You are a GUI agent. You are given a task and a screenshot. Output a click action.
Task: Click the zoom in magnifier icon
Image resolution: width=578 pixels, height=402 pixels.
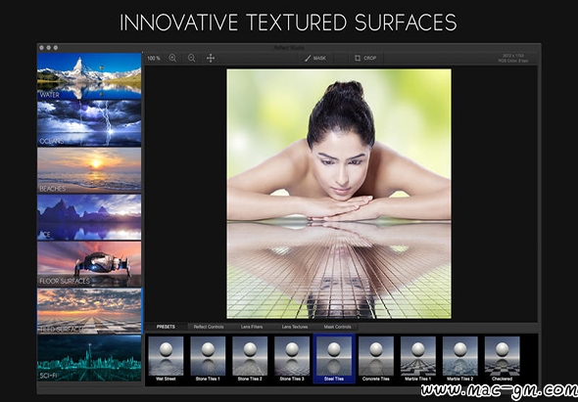(172, 58)
